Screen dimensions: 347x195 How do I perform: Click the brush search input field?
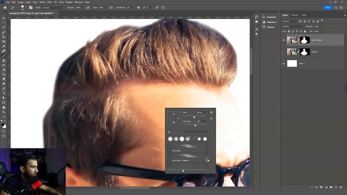coord(189,132)
